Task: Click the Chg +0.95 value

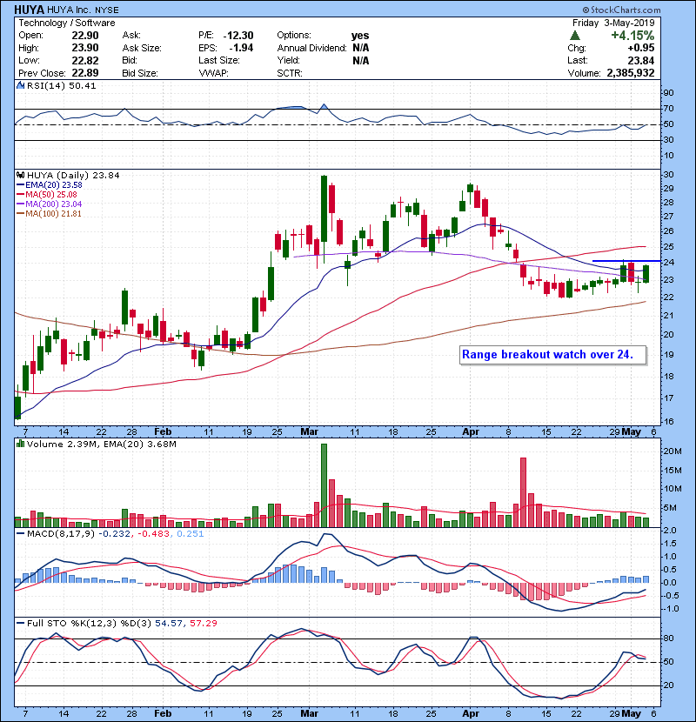Action: click(x=640, y=48)
